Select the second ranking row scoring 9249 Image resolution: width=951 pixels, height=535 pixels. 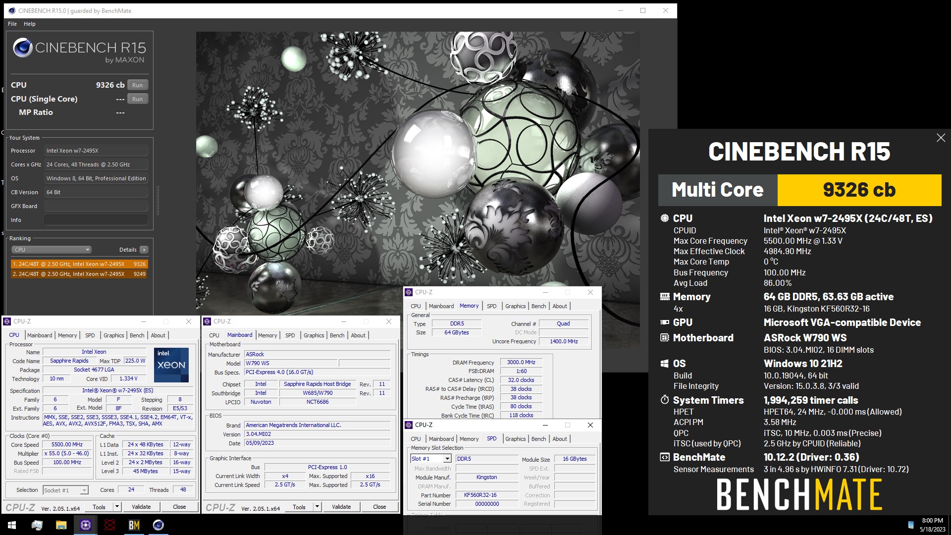tap(79, 274)
